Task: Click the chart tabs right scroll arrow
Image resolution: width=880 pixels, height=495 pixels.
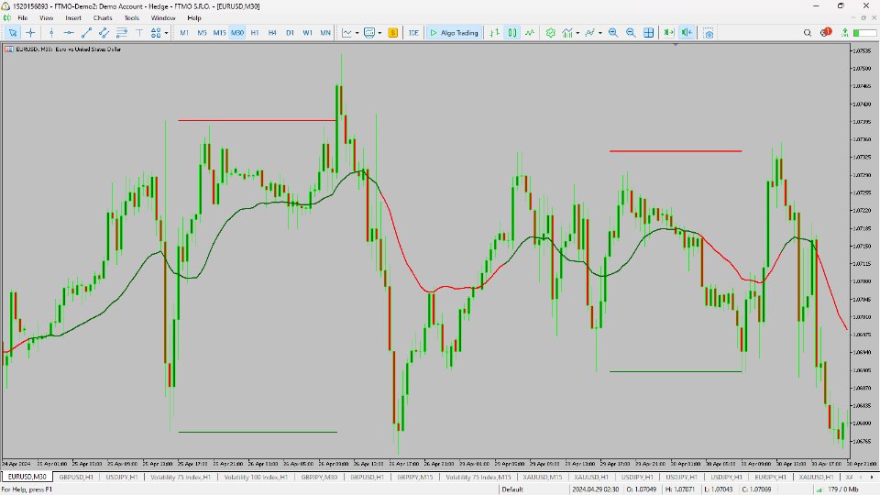Action: [x=872, y=477]
